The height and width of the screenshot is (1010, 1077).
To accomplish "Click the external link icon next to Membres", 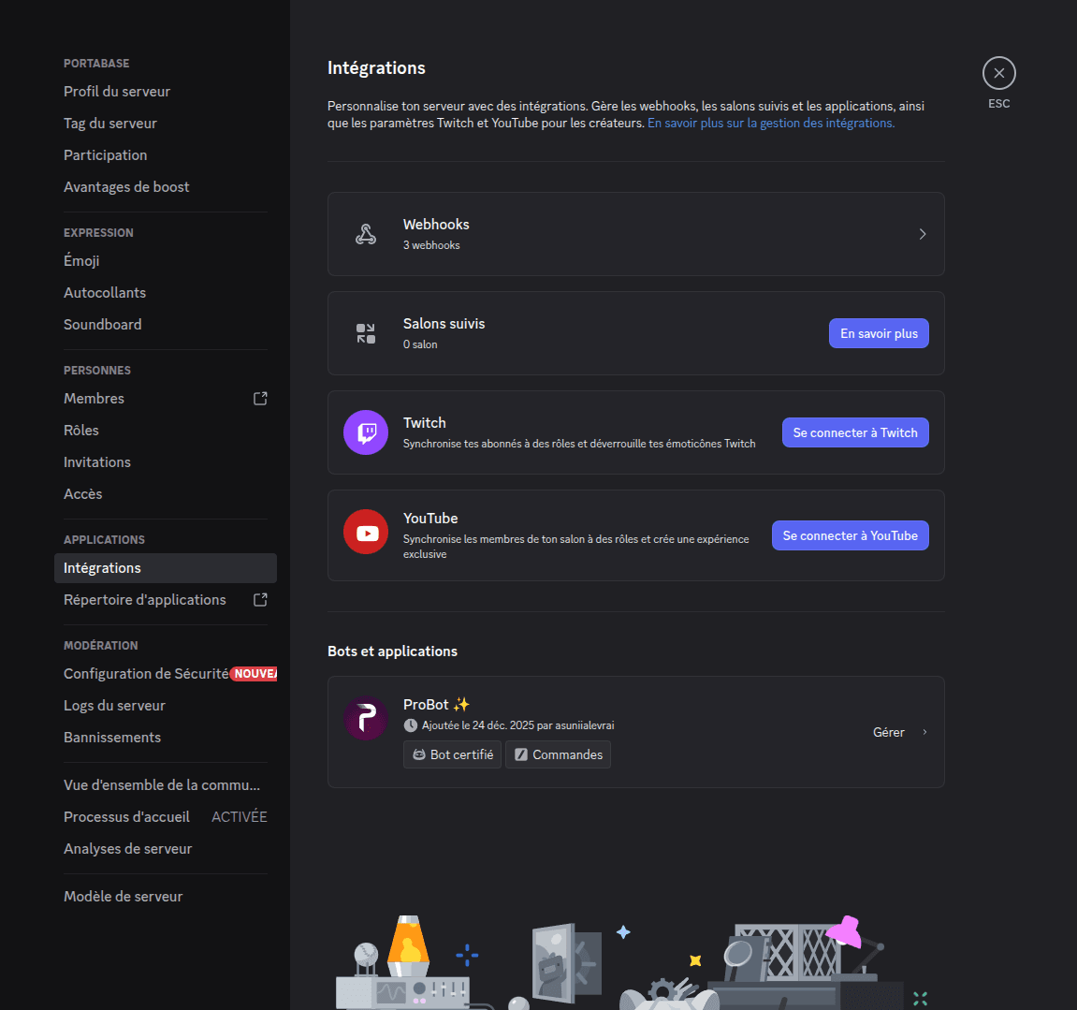I will coord(259,398).
